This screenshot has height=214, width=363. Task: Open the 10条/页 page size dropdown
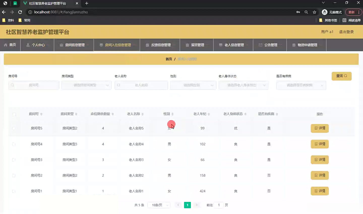point(159,205)
